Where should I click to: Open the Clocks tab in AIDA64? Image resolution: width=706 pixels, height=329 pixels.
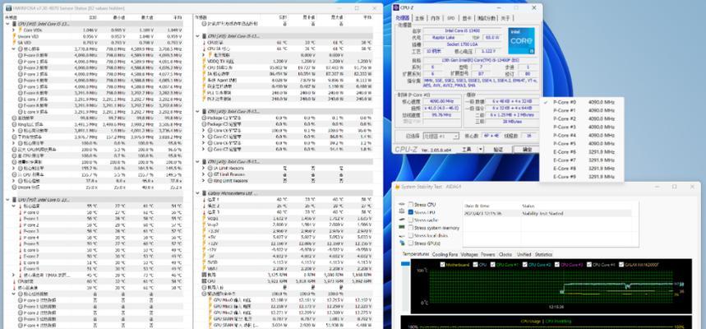click(505, 254)
